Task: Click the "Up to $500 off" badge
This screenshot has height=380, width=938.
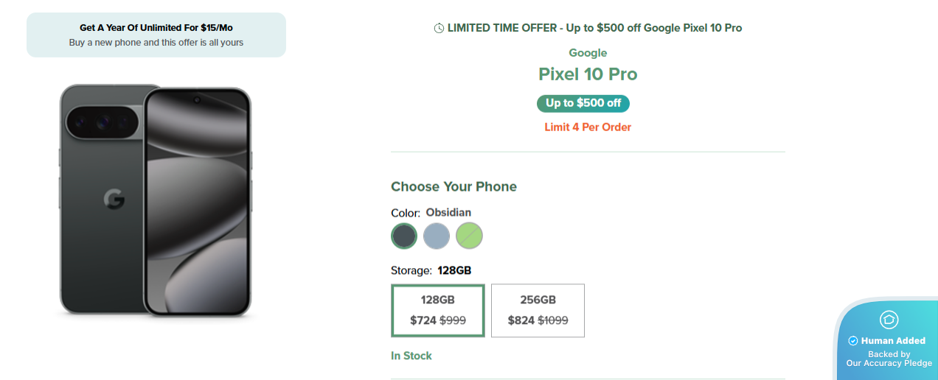Action: coord(583,103)
